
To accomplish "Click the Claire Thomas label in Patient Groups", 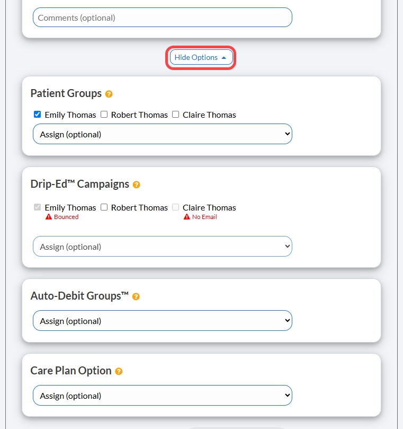I will pos(209,115).
